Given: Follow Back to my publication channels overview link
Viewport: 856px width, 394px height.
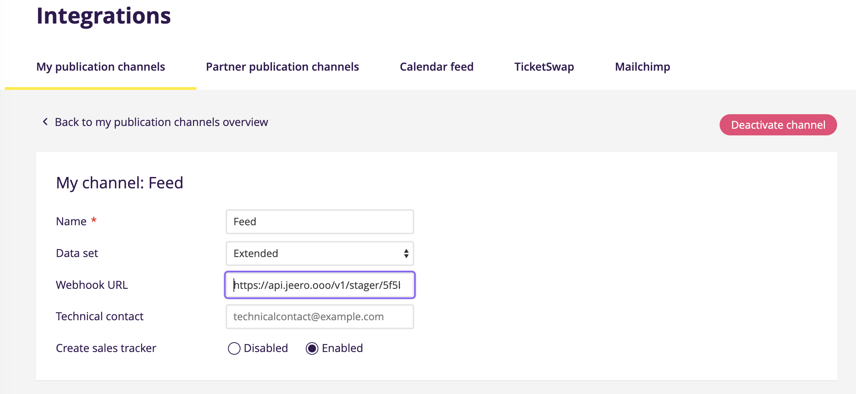Looking at the screenshot, I should pos(161,122).
